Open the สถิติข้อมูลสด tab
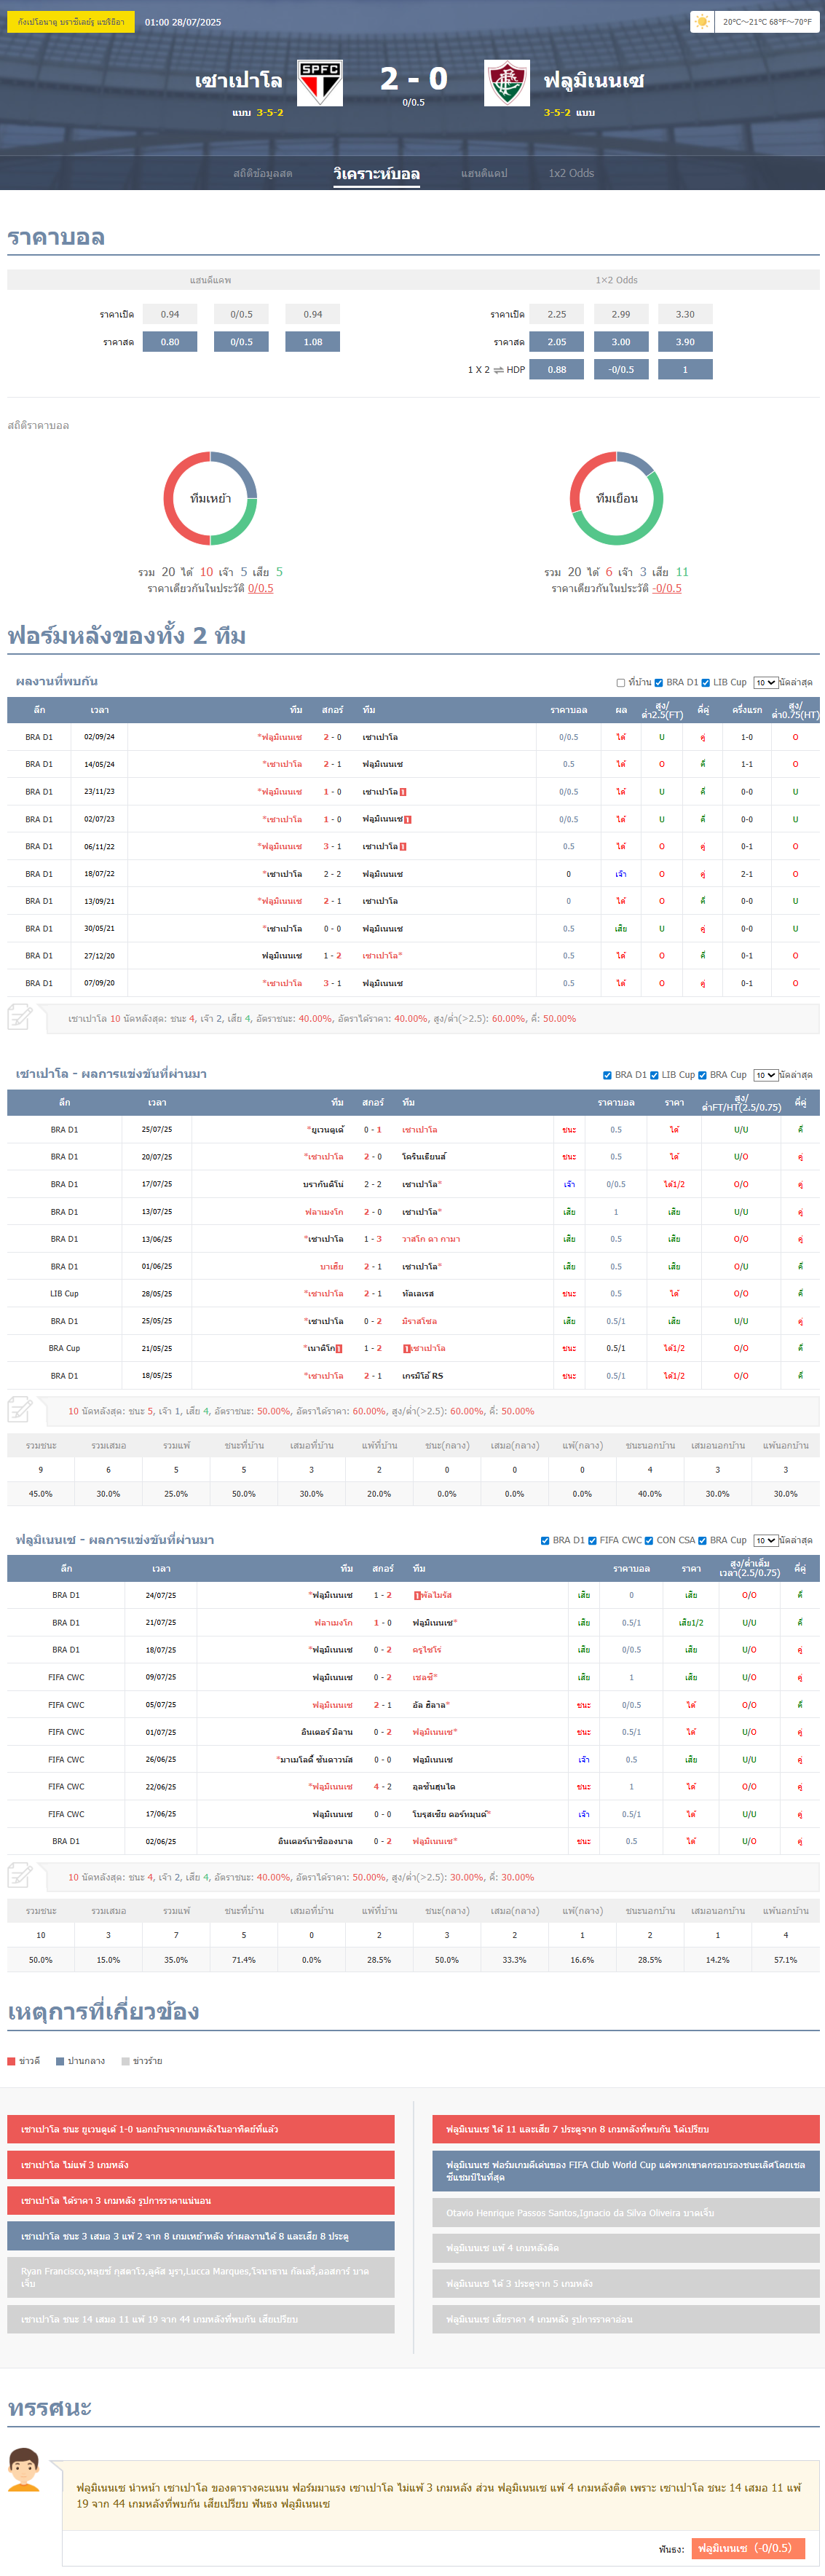825x2576 pixels. tap(263, 173)
